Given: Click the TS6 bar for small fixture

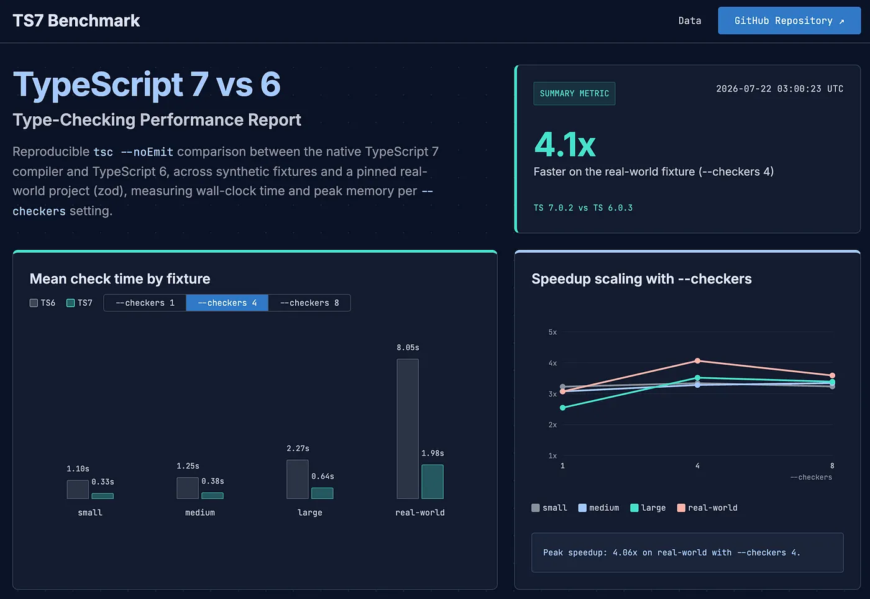Looking at the screenshot, I should 78,489.
